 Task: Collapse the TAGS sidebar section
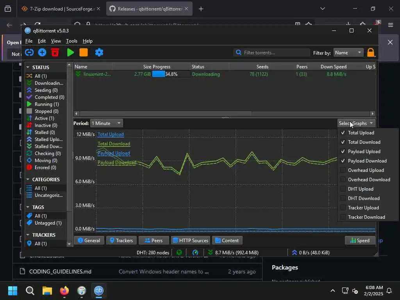28,207
